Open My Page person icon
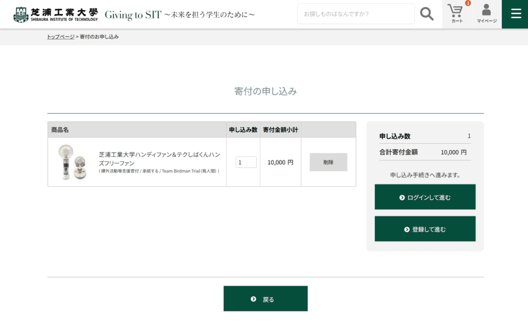The height and width of the screenshot is (336, 528). pyautogui.click(x=487, y=14)
